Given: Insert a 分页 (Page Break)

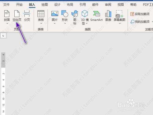Looking at the screenshot, I should [27, 16].
